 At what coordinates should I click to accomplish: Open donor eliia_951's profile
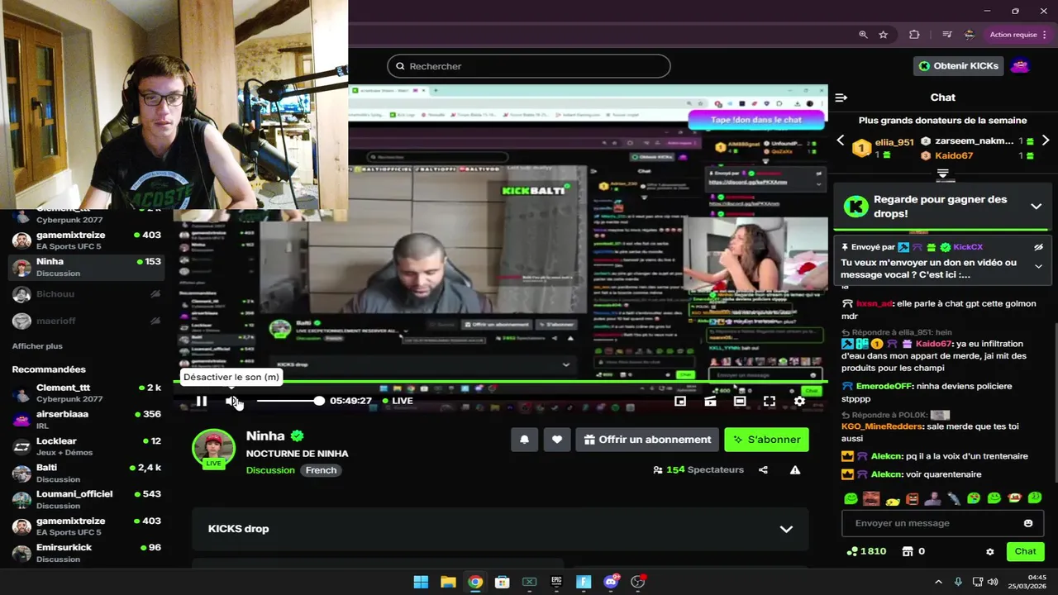(x=894, y=142)
